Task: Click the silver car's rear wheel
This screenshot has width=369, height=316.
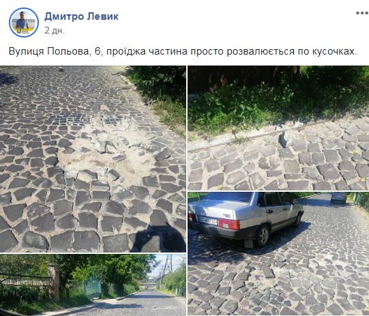Action: (x=263, y=235)
